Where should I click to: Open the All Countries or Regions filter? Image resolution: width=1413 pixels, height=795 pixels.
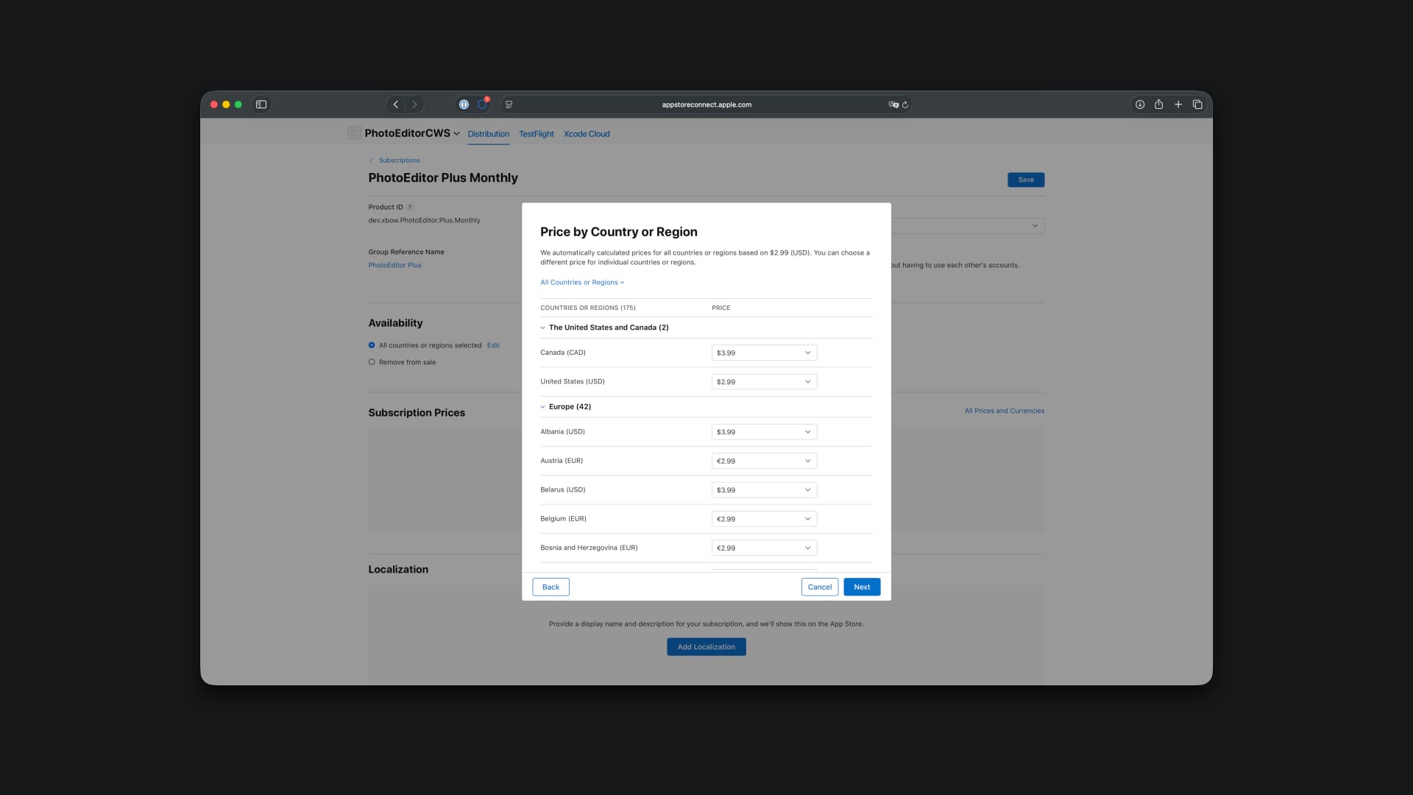[x=581, y=283]
